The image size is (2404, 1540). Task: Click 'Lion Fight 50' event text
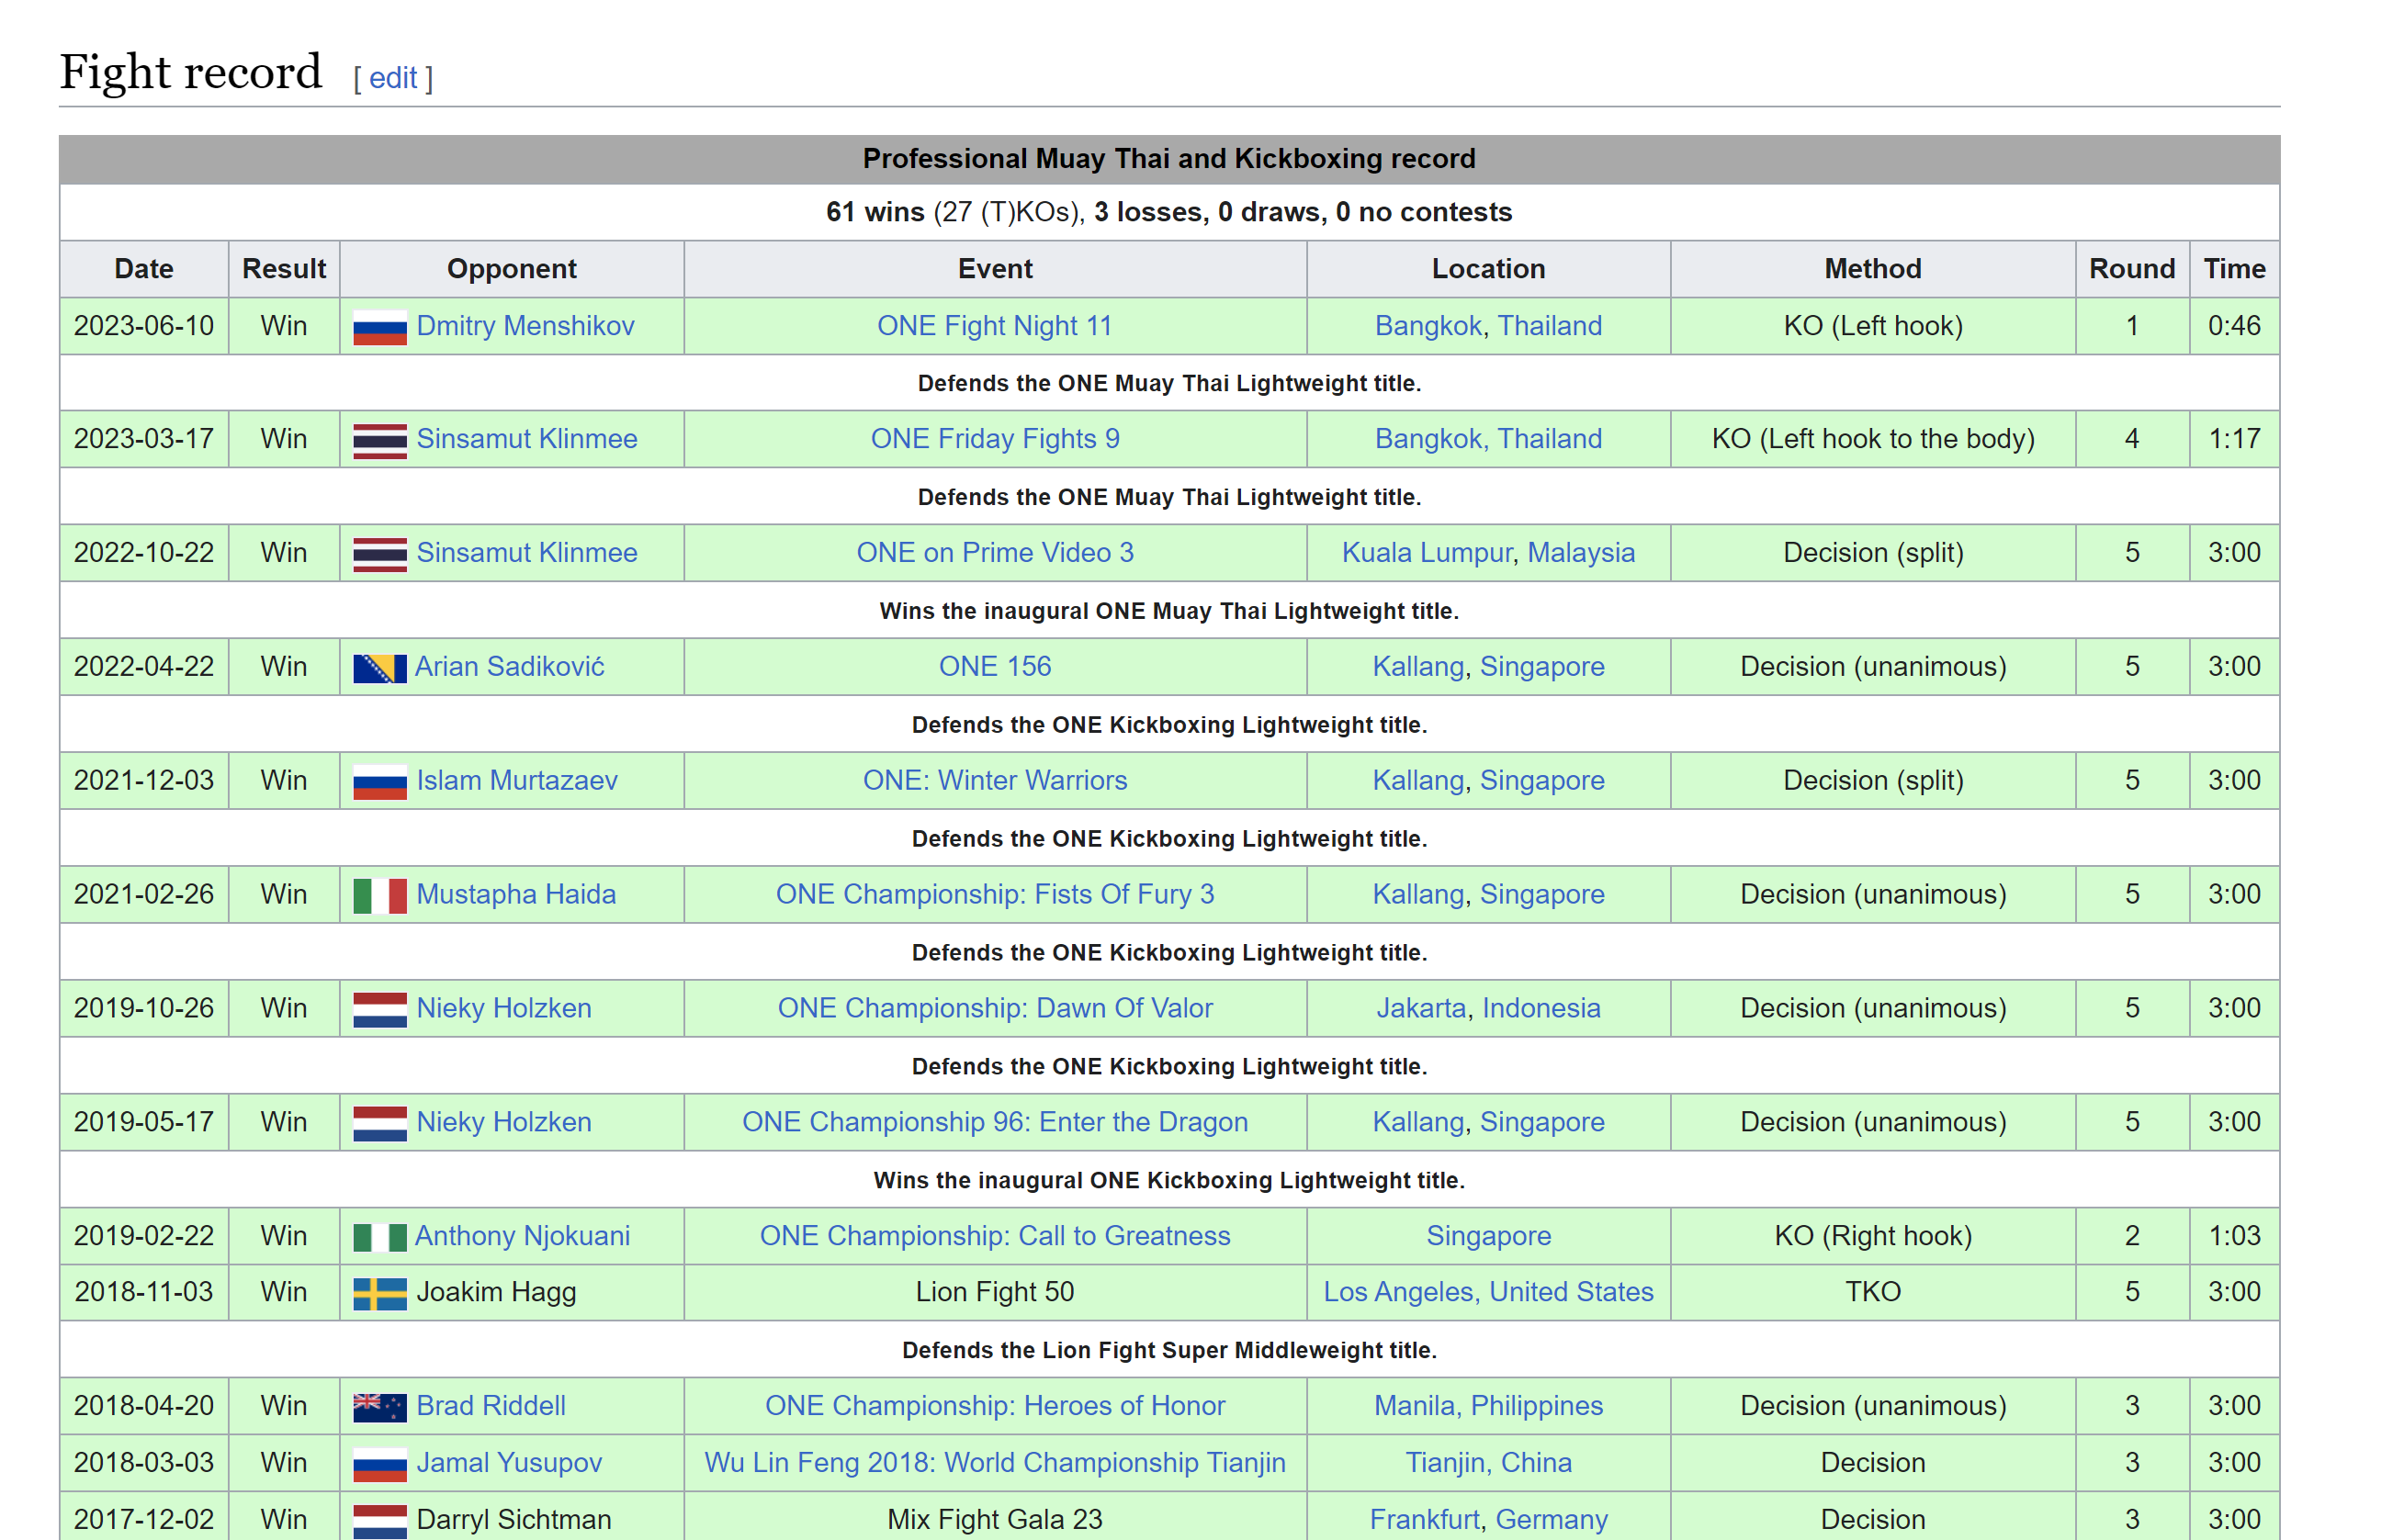[995, 1293]
